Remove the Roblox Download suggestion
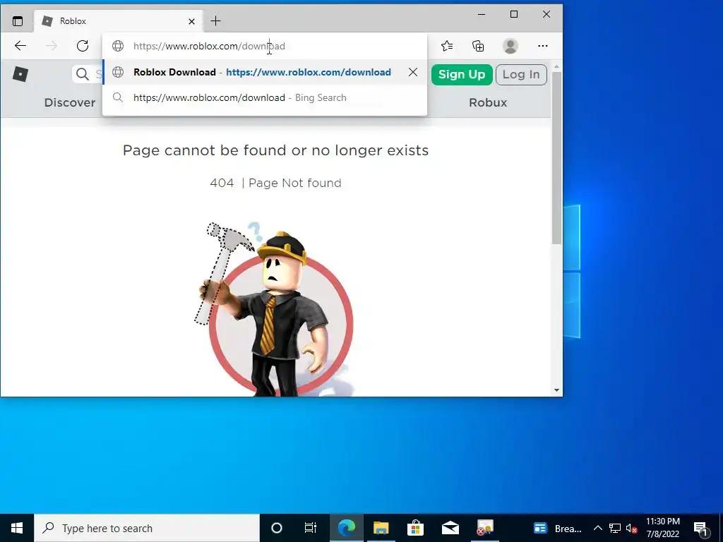The height and width of the screenshot is (542, 723). tap(412, 72)
